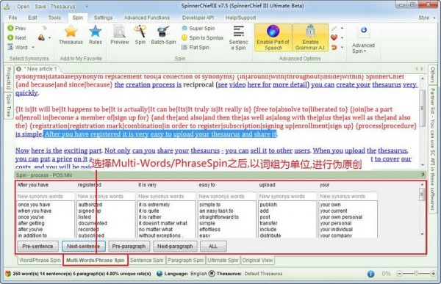Click the colored balls icon
441x284 pixels.
point(41,37)
